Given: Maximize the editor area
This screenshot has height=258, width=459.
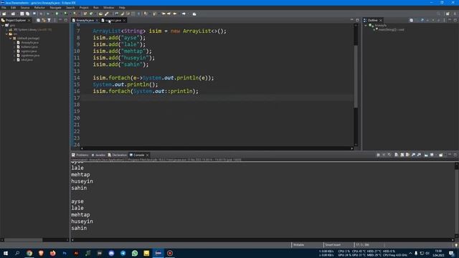Looking at the screenshot, I should pyautogui.click(x=357, y=20).
